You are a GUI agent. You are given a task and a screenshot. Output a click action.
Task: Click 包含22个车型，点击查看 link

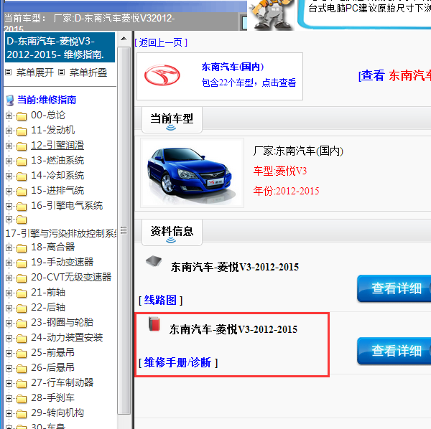click(249, 82)
